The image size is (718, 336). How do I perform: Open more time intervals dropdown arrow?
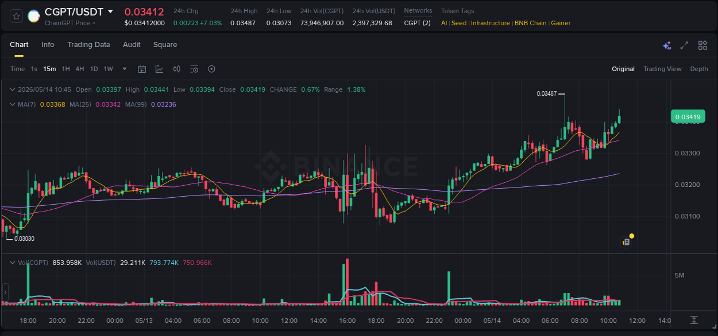[125, 69]
